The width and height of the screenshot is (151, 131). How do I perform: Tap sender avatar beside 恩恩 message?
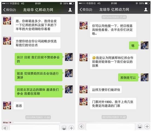7,105
